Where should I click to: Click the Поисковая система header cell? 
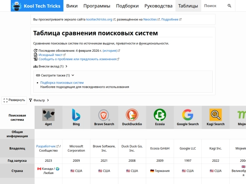(x=17, y=117)
